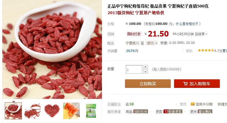Screen dimensions: 227x123
Task: Click the 极速退款 refund badge
Action: click(173, 112)
